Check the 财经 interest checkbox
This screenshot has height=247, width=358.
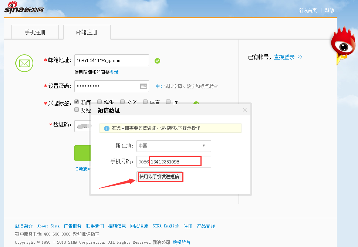point(77,110)
